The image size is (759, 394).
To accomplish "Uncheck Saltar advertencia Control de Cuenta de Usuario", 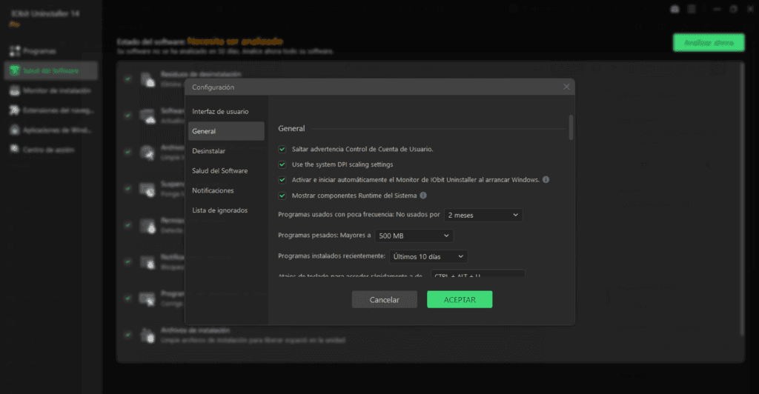I will click(282, 150).
